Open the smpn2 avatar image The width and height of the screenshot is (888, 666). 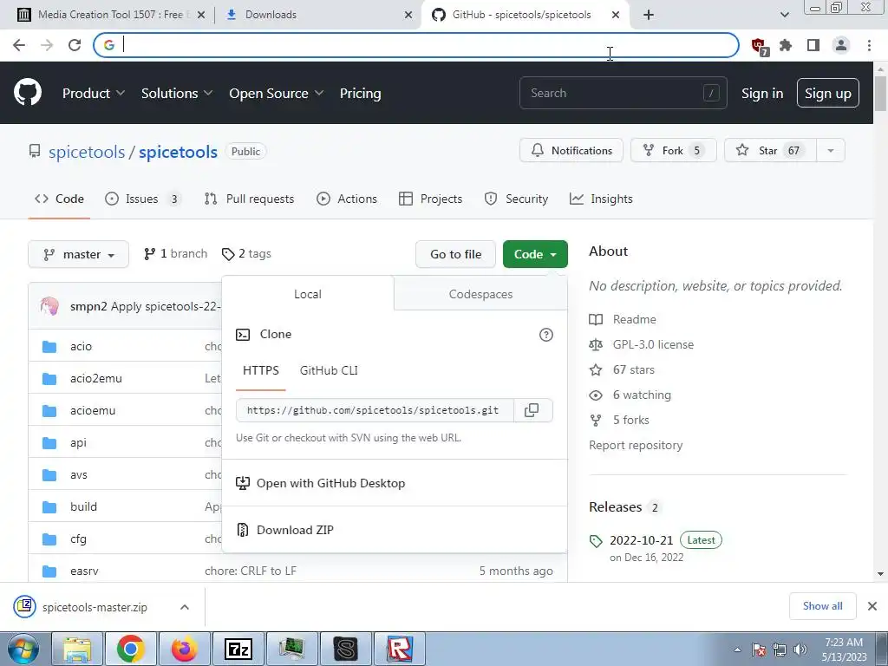[49, 306]
